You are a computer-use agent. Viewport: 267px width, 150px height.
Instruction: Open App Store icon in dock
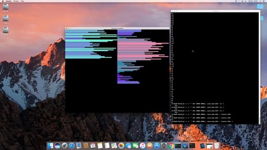157,146
